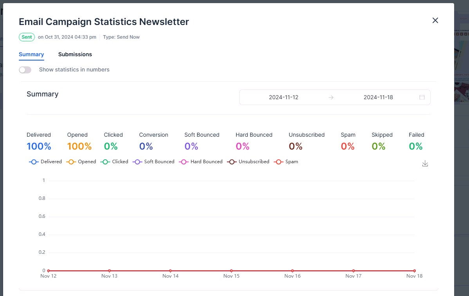Click the Nov 15 chart data point
Viewport: 469px width, 296px height.
[x=231, y=271]
